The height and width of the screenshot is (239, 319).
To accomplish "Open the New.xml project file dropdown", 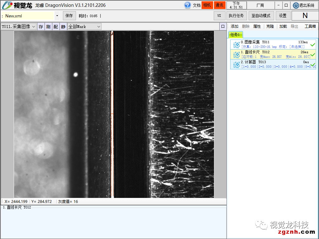I will pyautogui.click(x=57, y=16).
